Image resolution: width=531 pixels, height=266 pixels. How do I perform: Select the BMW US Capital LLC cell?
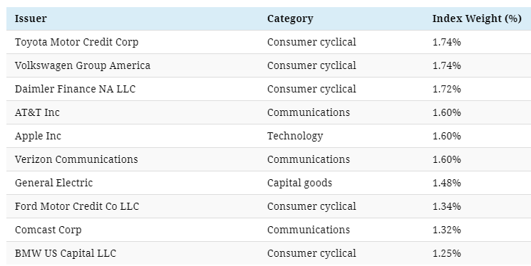click(x=66, y=253)
